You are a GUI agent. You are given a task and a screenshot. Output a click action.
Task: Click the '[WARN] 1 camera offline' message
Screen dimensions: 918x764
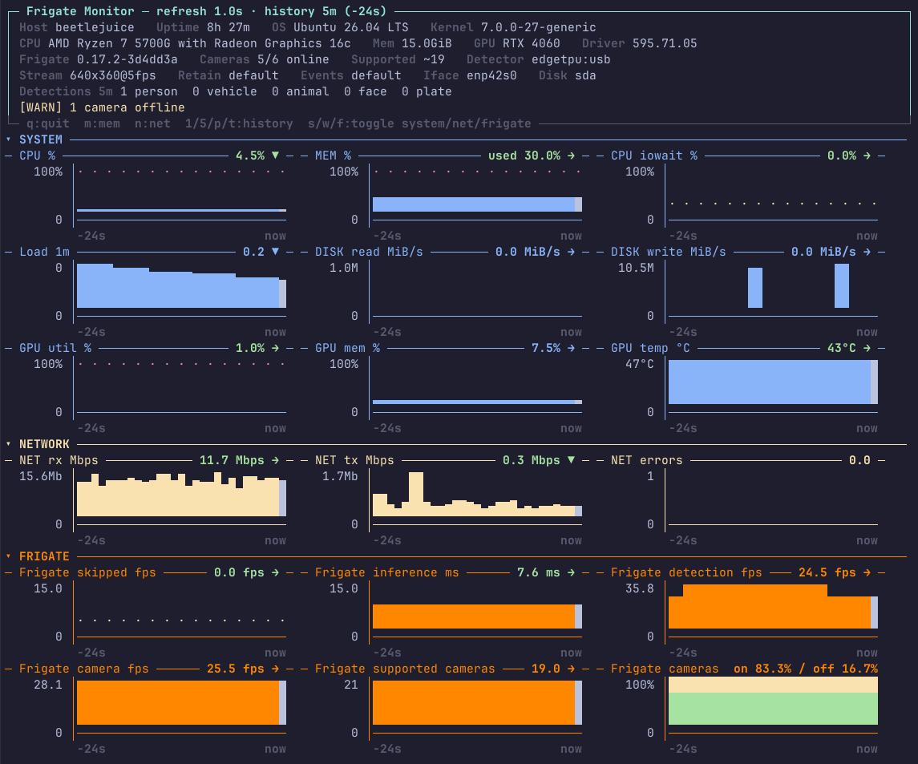pos(102,107)
